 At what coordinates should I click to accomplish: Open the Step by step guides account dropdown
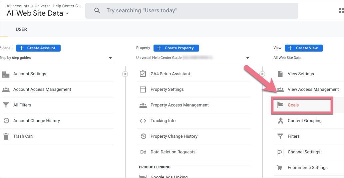point(57,58)
